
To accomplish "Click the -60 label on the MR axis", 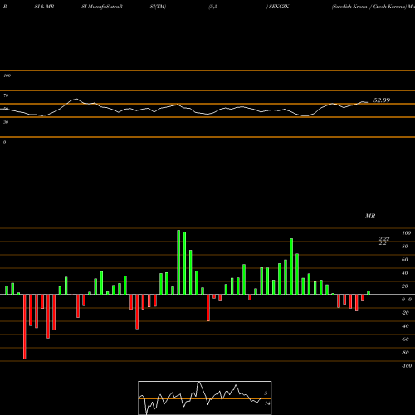I will tap(405, 339).
